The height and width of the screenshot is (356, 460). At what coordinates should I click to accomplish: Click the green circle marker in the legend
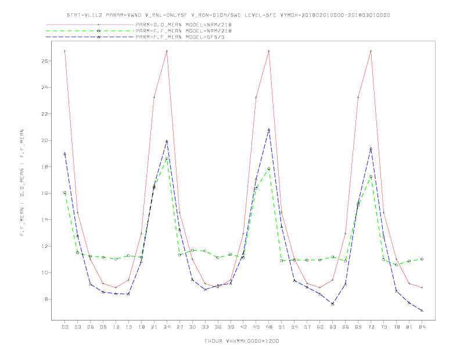click(99, 31)
